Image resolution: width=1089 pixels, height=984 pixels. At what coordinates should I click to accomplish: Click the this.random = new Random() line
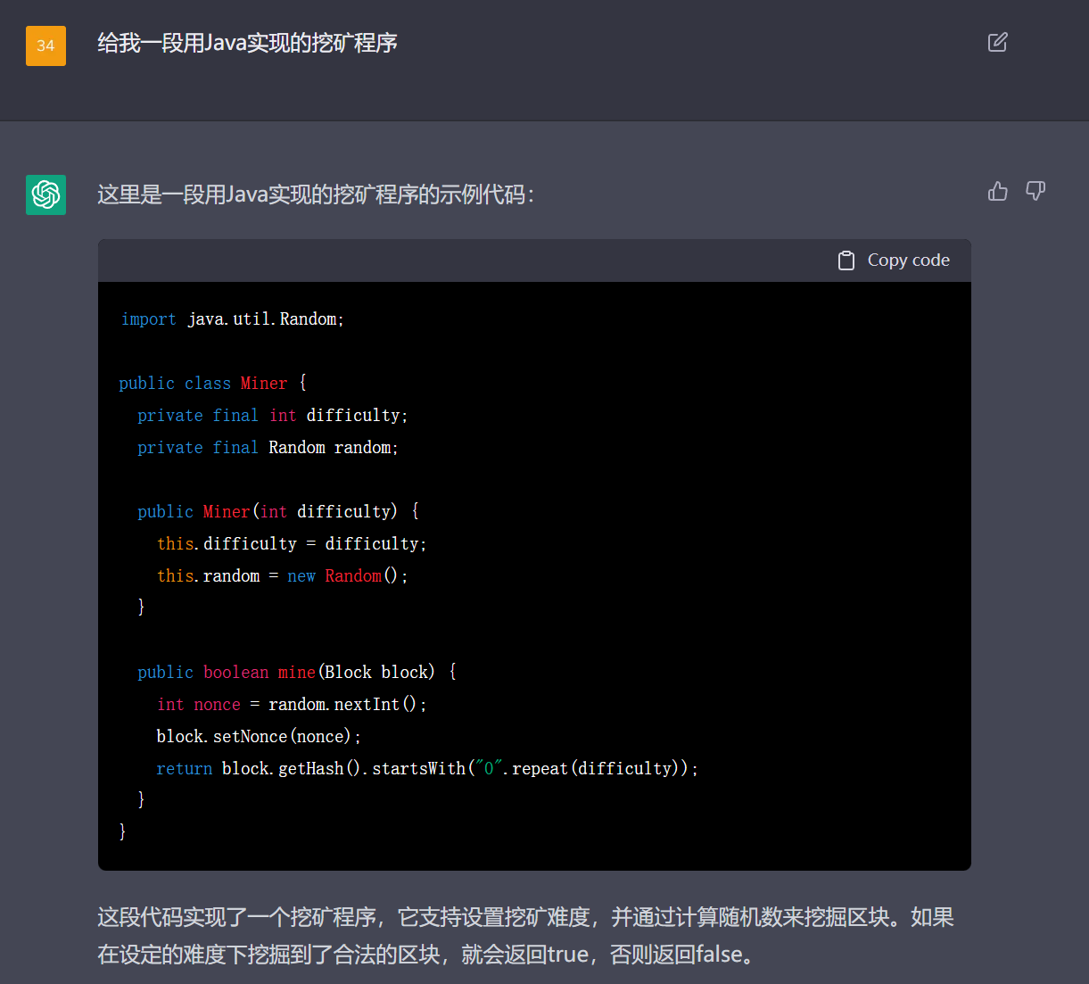pos(282,576)
